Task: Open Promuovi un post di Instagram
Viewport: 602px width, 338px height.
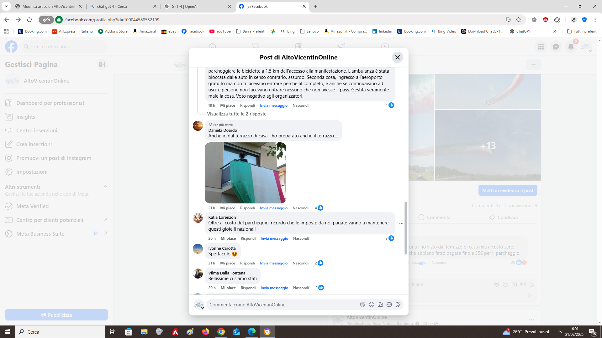Action: (56, 158)
